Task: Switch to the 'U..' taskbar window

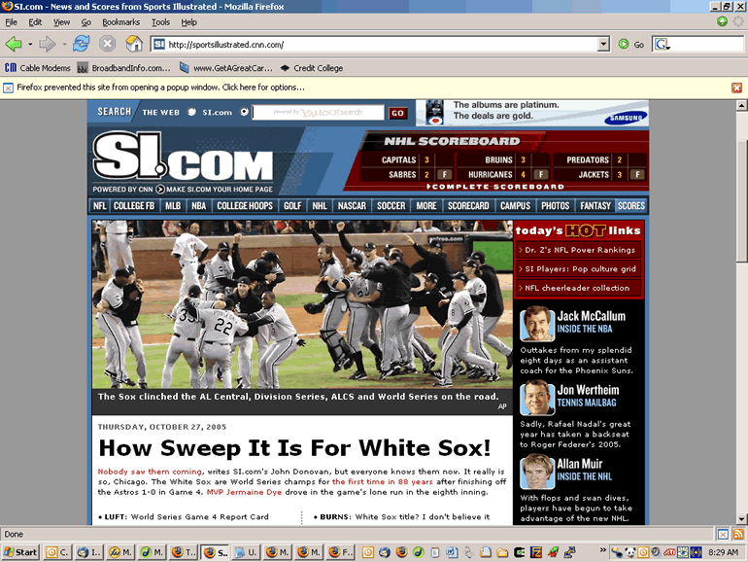Action: pos(246,552)
